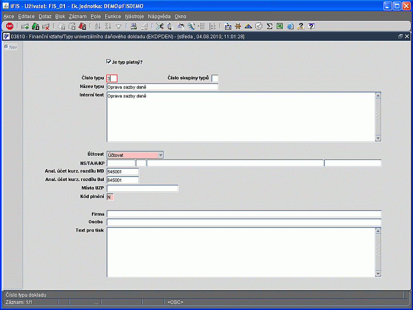
Task: Open the Dotaz menu
Action: 45,17
